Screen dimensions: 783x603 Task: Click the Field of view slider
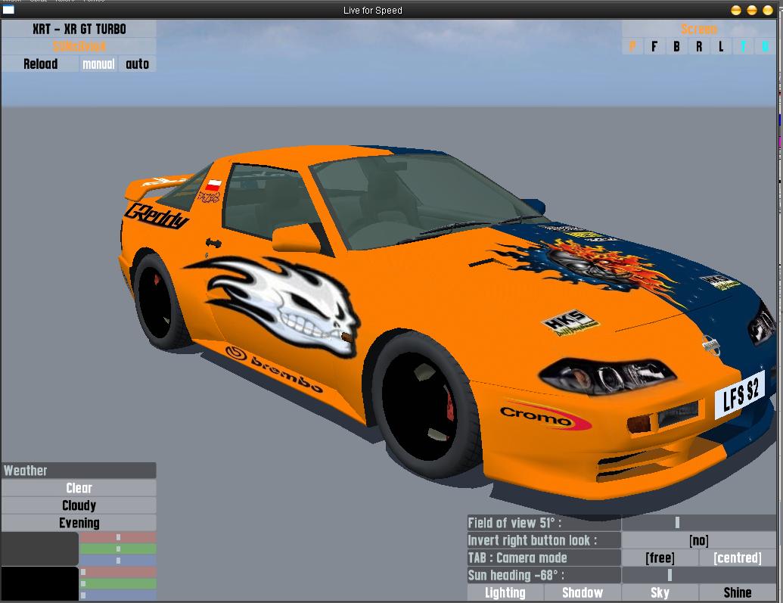click(698, 523)
